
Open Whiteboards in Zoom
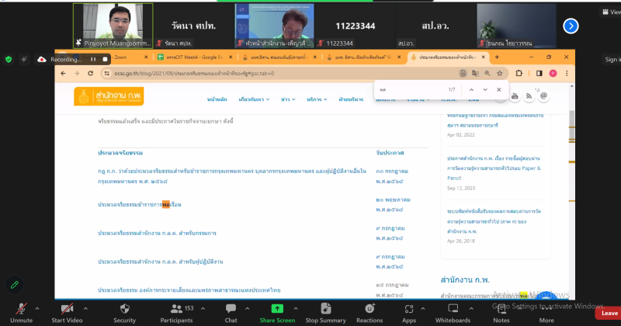point(453,313)
